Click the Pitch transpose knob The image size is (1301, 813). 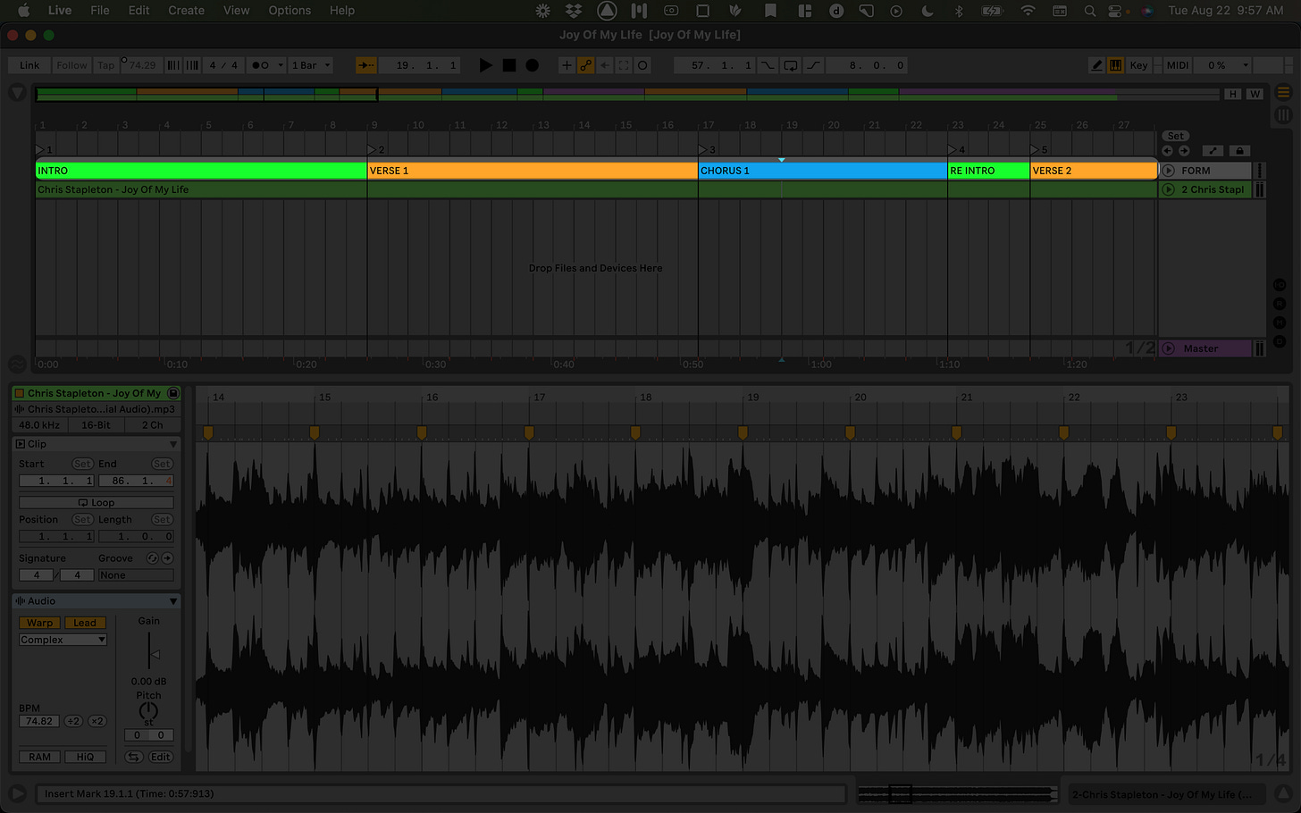pos(148,712)
